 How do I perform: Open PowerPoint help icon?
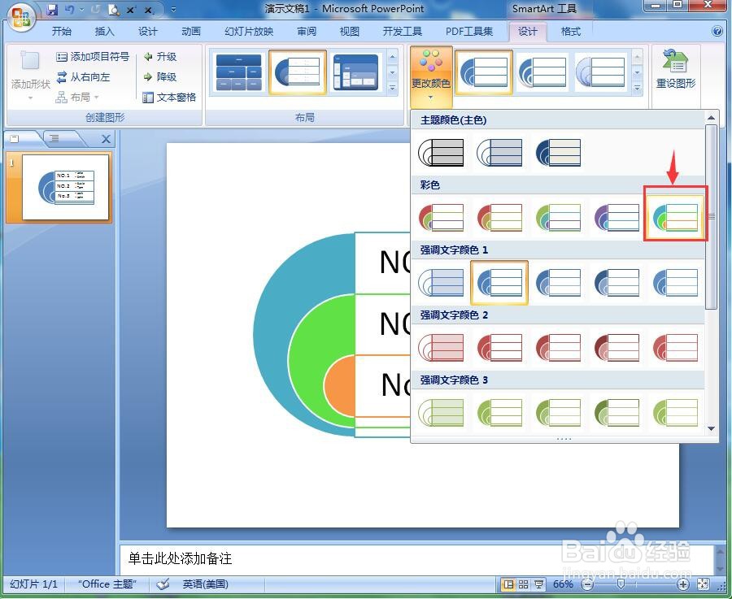click(717, 31)
